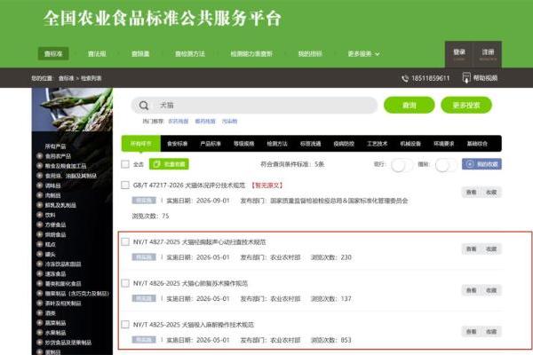Click the circle icon in the blue favorites button
Viewport: 533px width, 355px height.
[x=470, y=164]
